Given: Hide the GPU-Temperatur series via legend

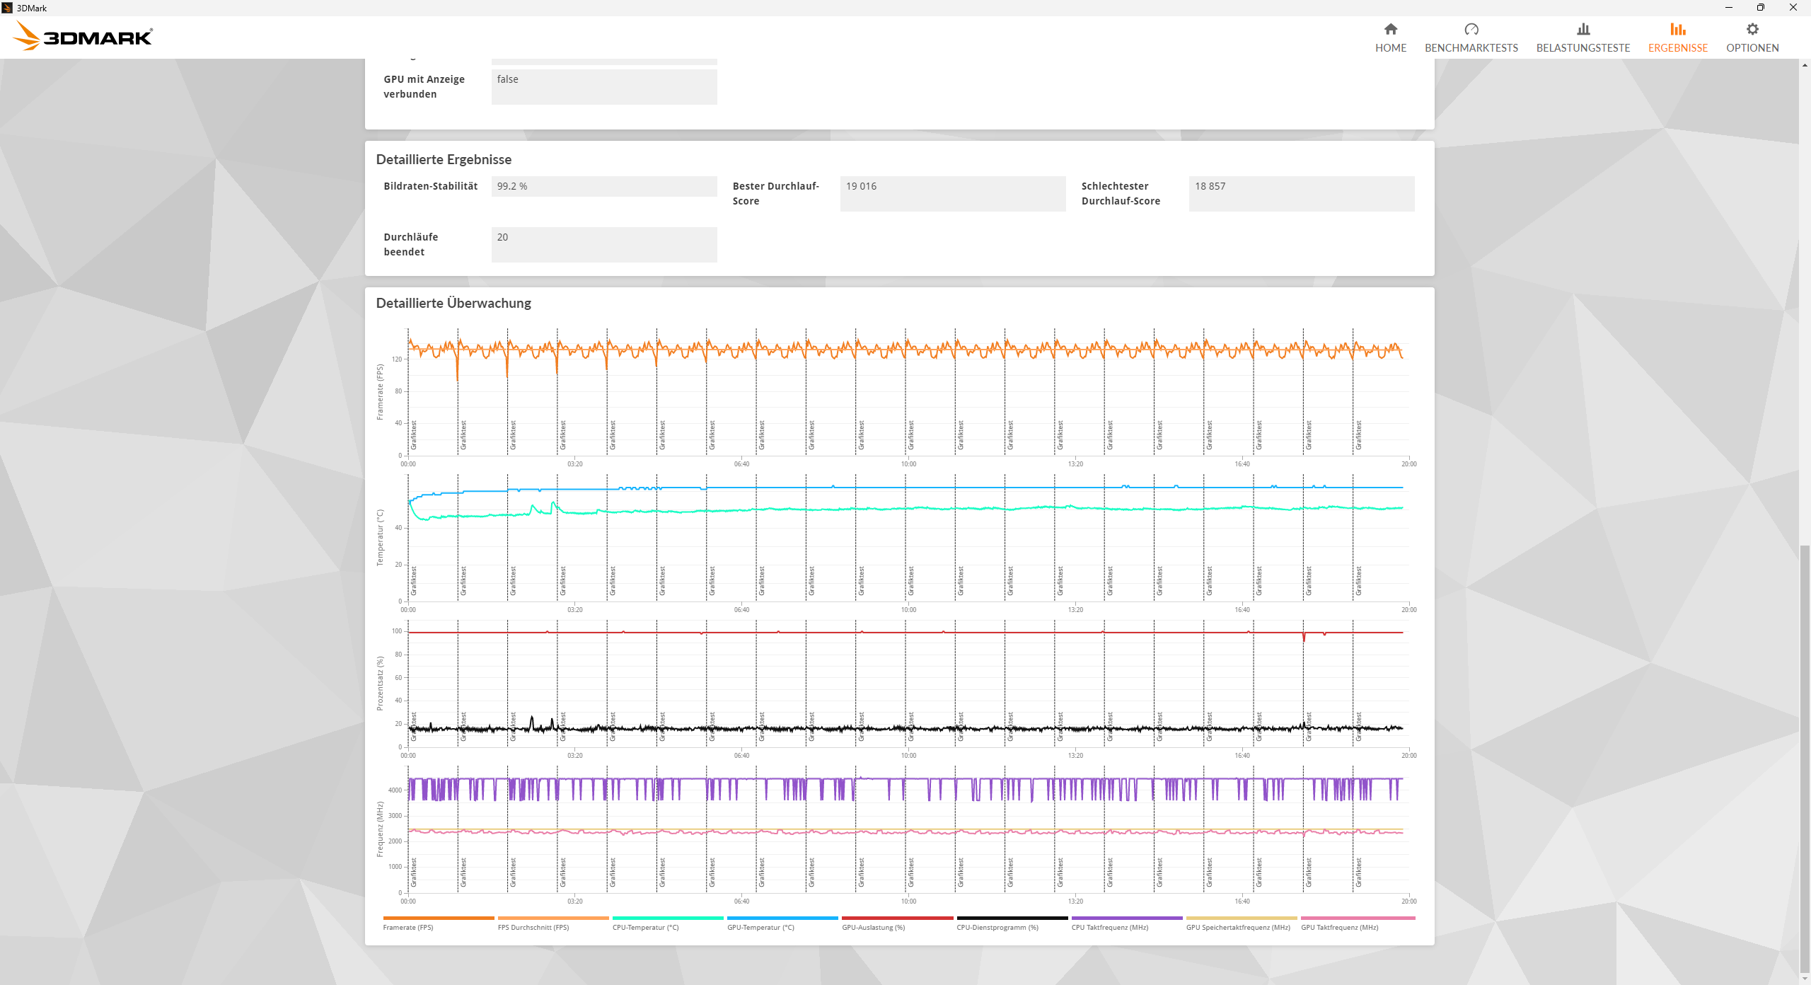Looking at the screenshot, I should pyautogui.click(x=760, y=927).
